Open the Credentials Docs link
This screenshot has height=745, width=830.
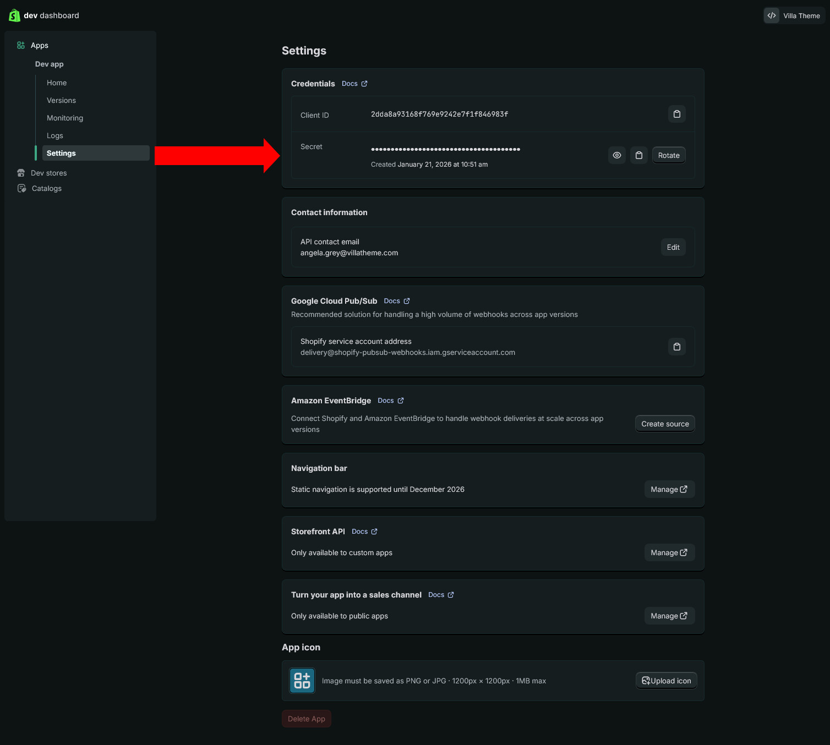(x=354, y=84)
